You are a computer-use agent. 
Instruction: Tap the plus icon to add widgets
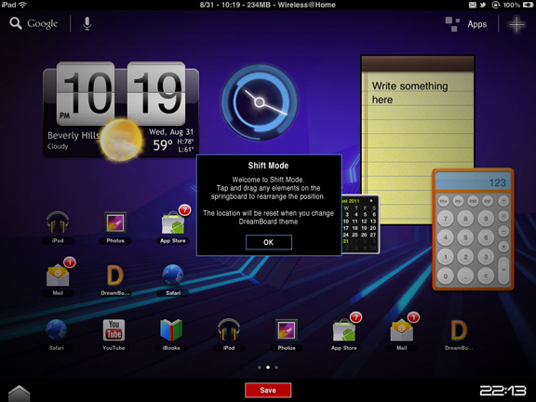(516, 24)
